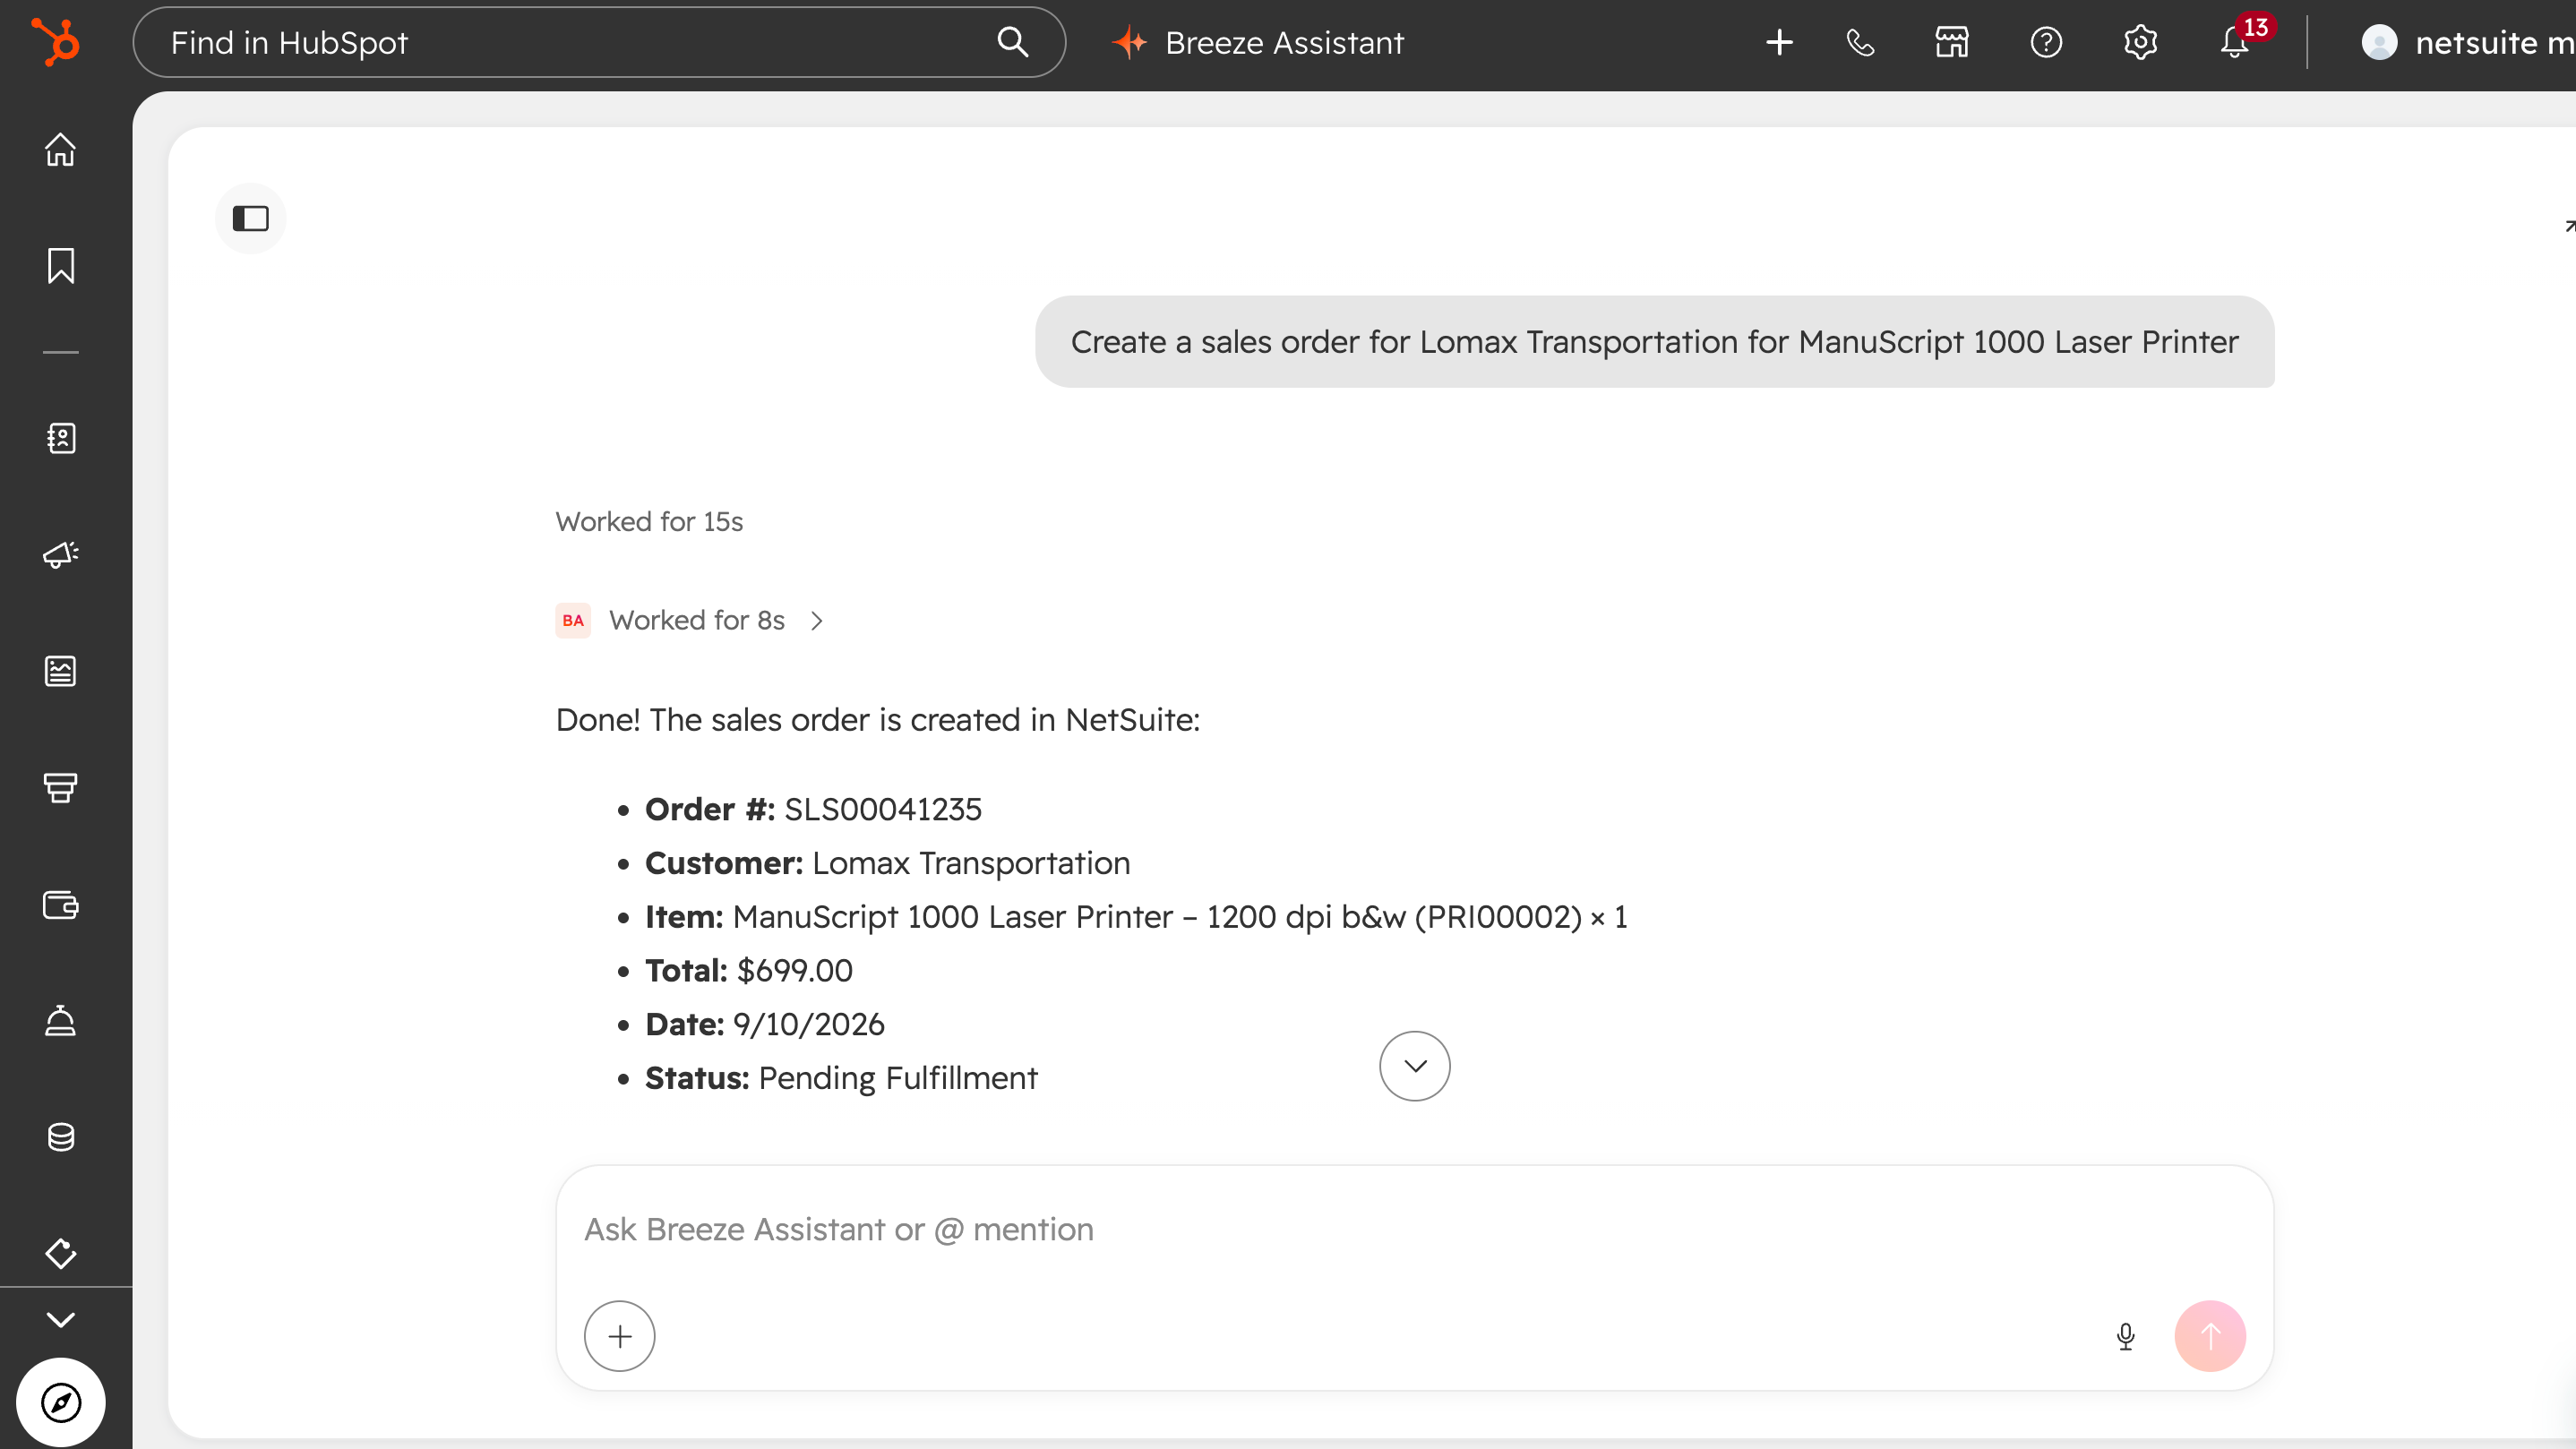Open the phone calling icon
The height and width of the screenshot is (1449, 2576).
[x=1860, y=42]
